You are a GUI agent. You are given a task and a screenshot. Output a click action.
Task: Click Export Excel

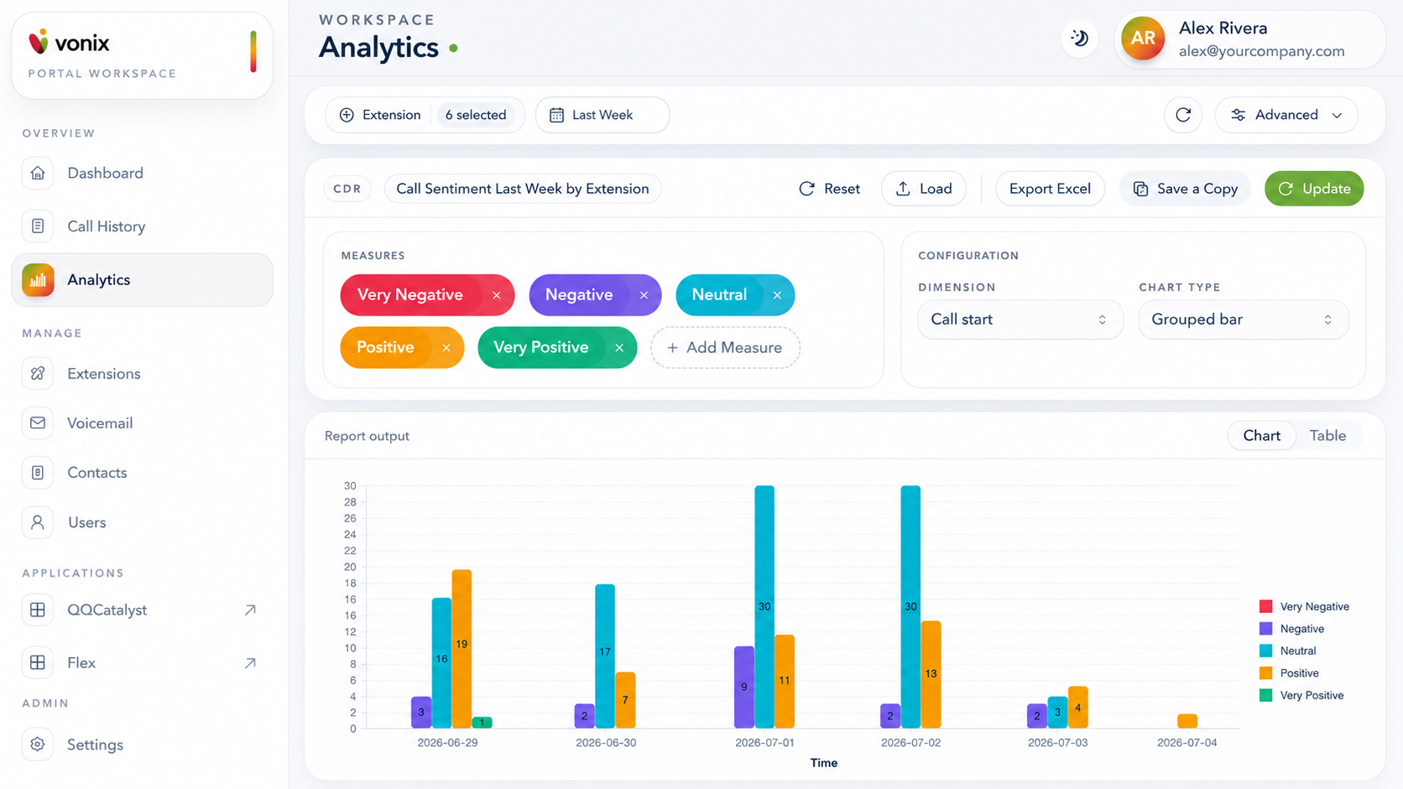tap(1050, 189)
